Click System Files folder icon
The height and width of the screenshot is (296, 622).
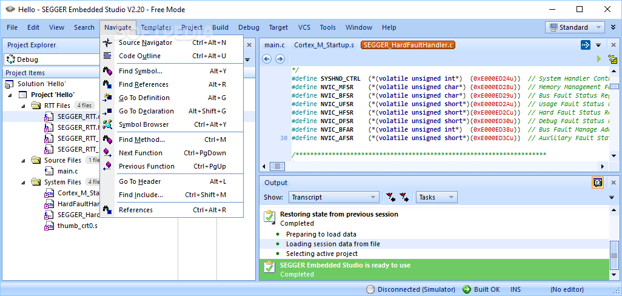(36, 182)
